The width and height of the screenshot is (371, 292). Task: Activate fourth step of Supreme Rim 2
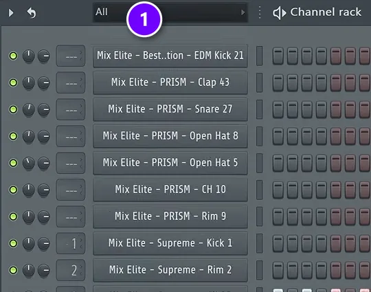[322, 270]
